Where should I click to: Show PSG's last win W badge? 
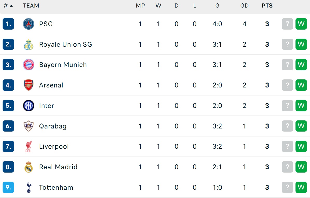[301, 24]
